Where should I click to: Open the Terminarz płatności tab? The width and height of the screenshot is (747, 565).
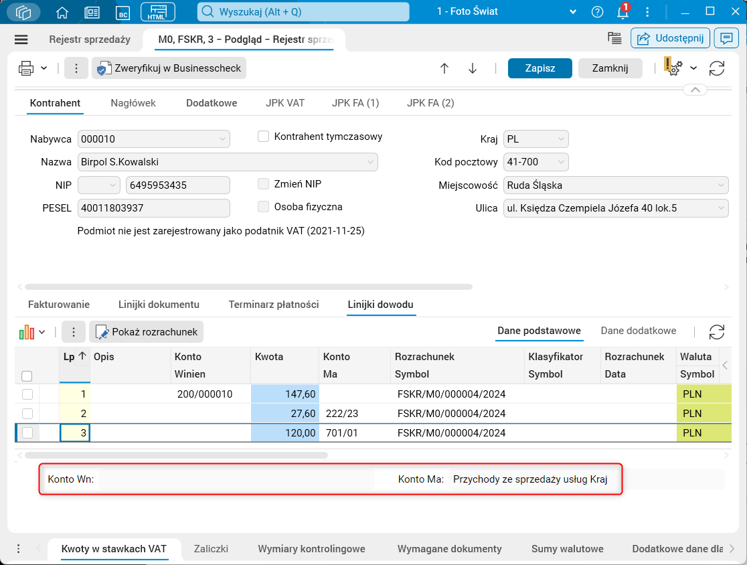point(274,305)
